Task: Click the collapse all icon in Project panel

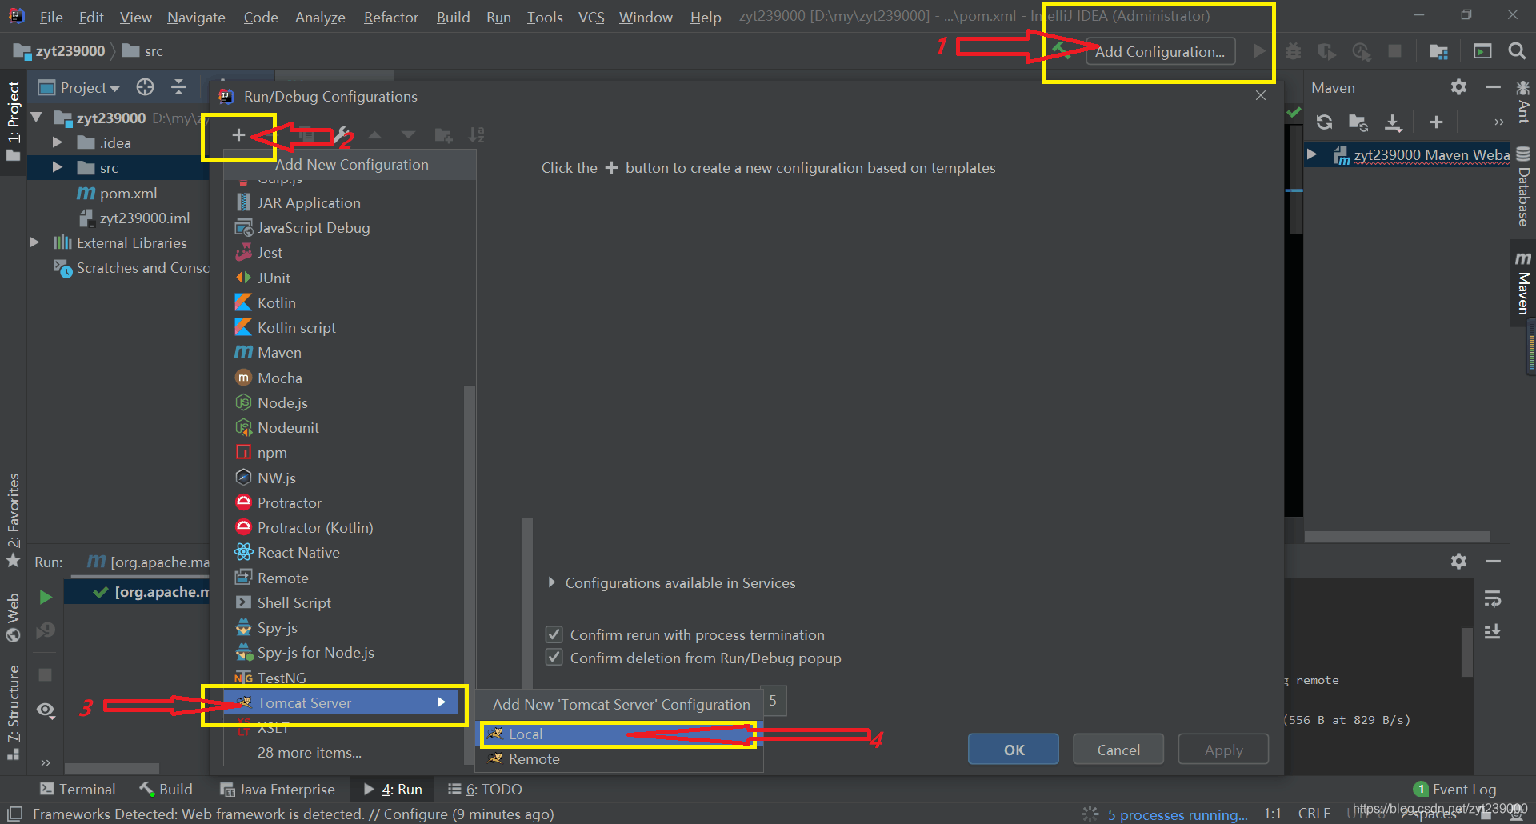Action: click(x=178, y=87)
